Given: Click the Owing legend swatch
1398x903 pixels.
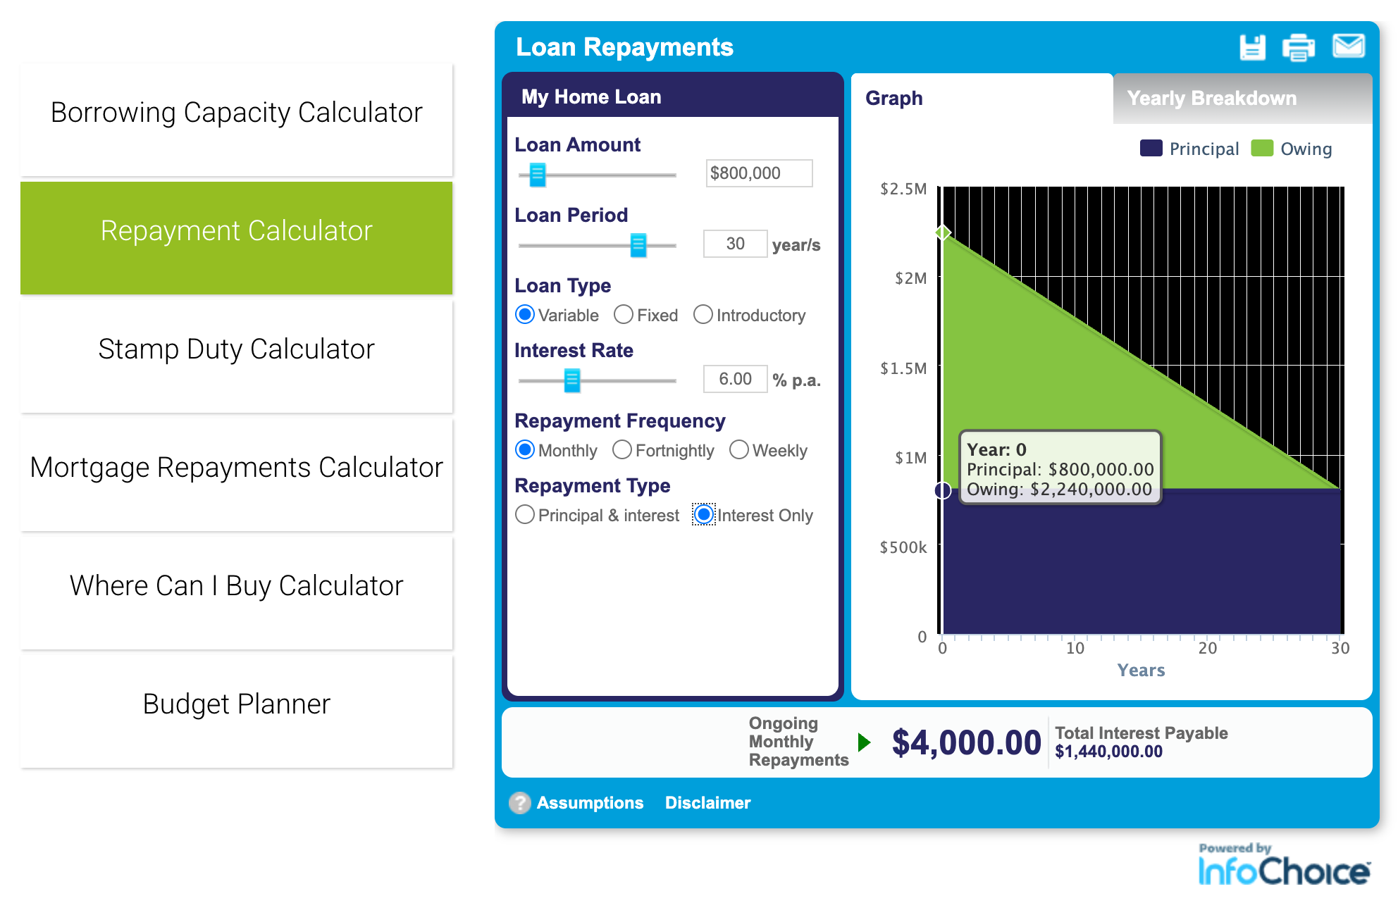Looking at the screenshot, I should pyautogui.click(x=1261, y=149).
